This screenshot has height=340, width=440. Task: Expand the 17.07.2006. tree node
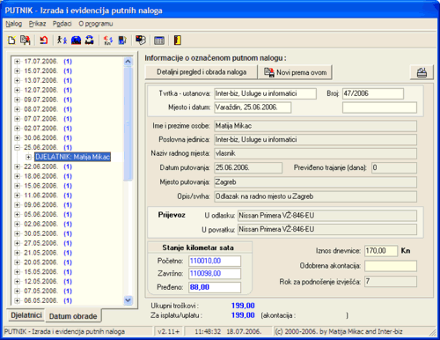[x=18, y=62]
